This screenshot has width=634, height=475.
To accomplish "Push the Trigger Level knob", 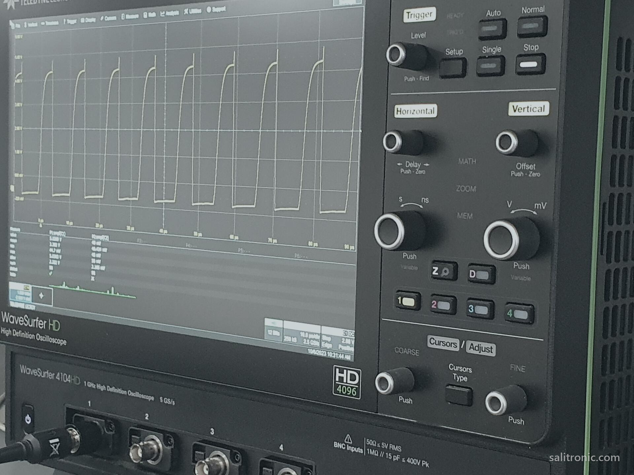I will [406, 55].
